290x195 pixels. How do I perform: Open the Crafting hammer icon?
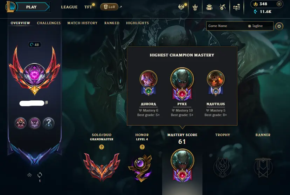(222, 7)
